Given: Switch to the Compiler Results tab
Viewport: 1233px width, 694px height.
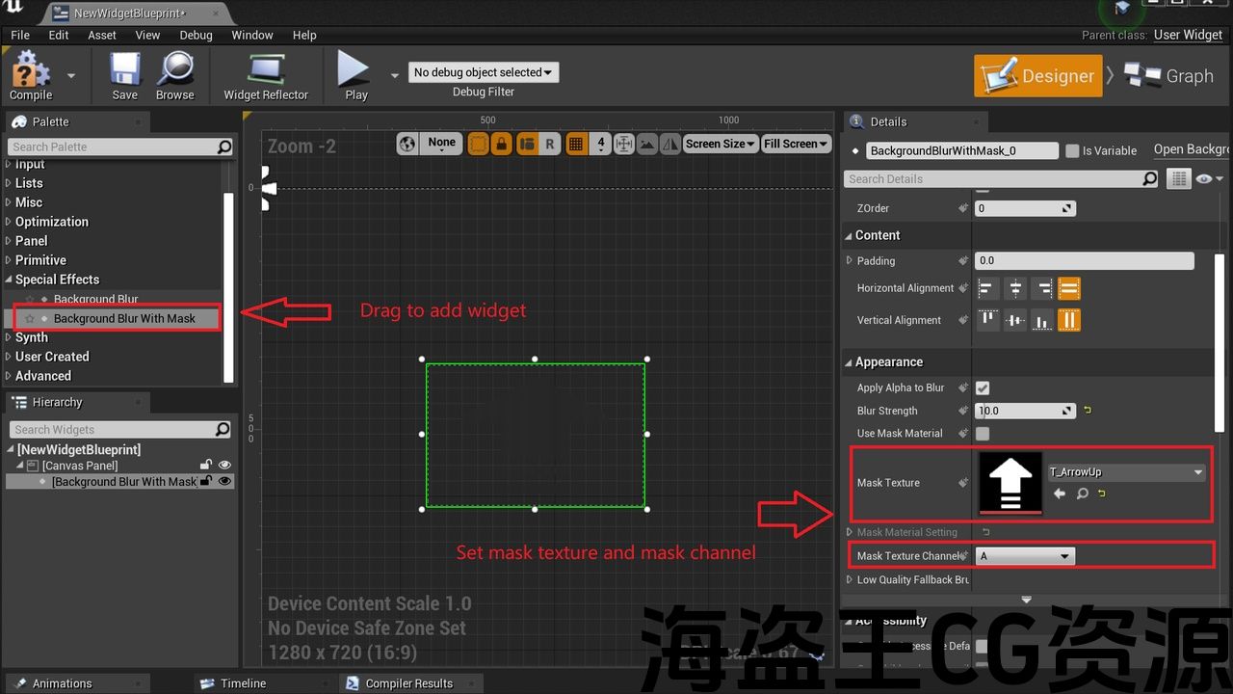Looking at the screenshot, I should tap(408, 683).
